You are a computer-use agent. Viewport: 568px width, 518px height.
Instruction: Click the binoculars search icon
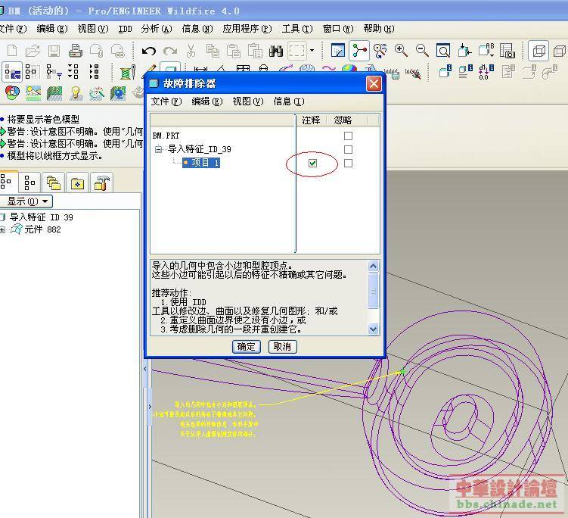coord(275,51)
